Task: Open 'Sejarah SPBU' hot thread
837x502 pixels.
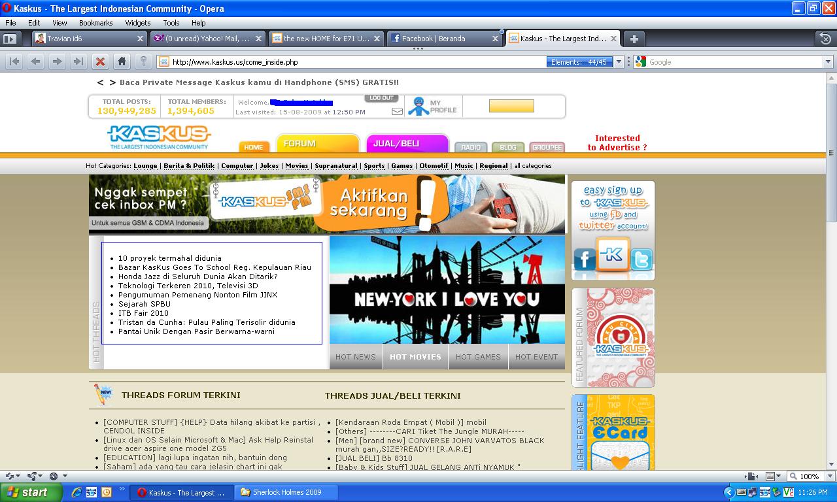Action: click(x=145, y=304)
